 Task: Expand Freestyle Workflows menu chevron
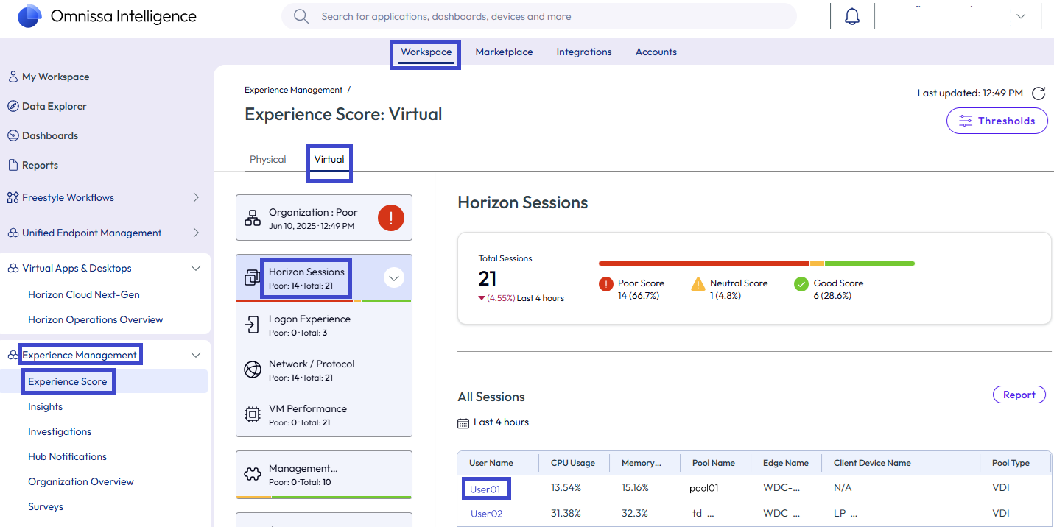click(x=196, y=197)
